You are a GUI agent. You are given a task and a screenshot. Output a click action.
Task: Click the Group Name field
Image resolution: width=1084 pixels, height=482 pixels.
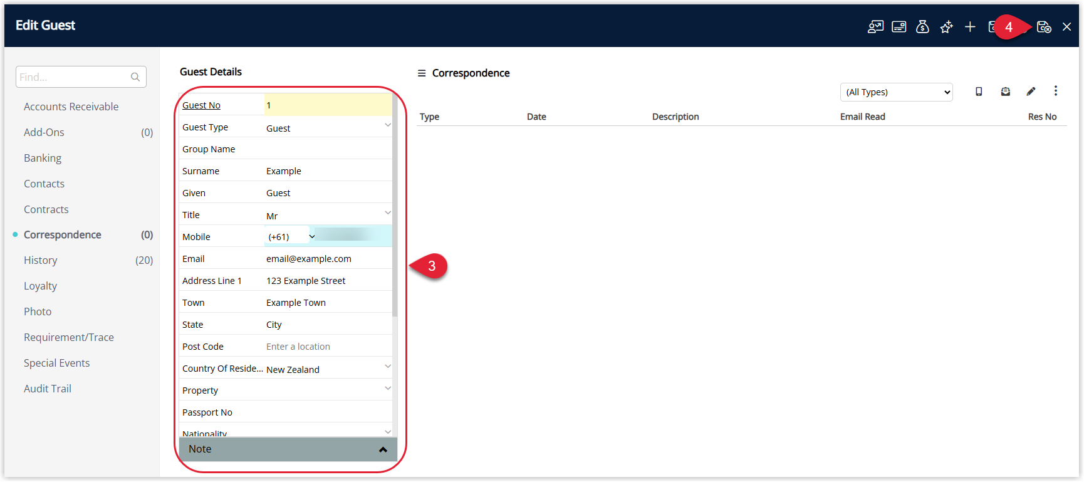tap(328, 149)
